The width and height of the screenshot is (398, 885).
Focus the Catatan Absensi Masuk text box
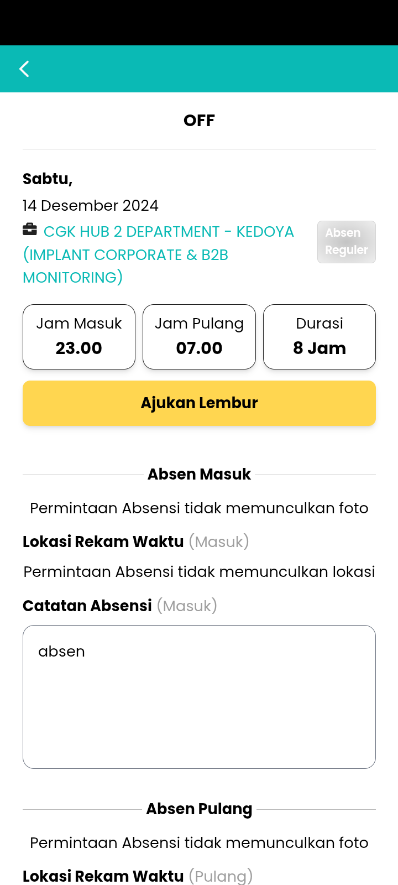click(199, 697)
